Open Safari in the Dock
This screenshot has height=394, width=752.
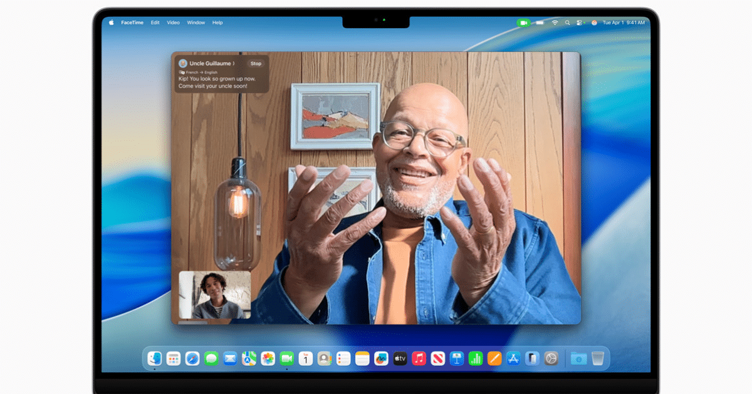coord(192,358)
